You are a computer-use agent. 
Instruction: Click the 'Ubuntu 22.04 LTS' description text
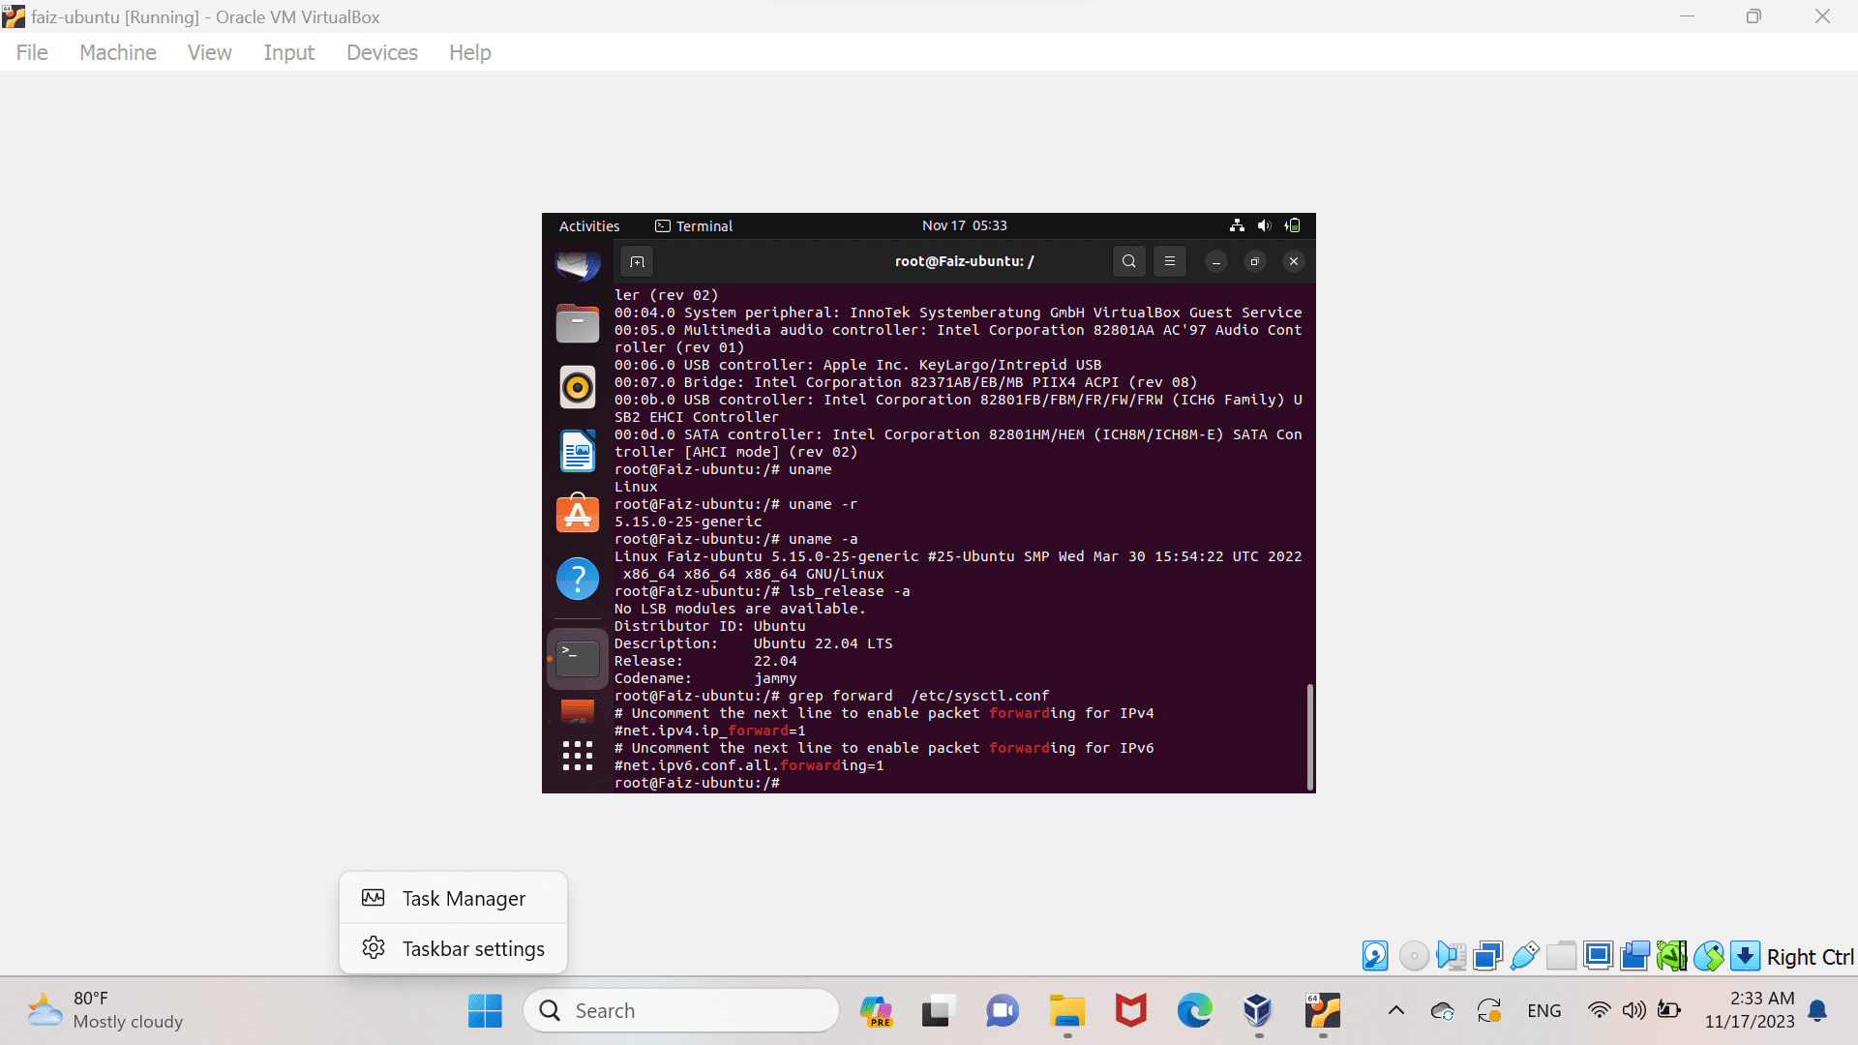[823, 643]
